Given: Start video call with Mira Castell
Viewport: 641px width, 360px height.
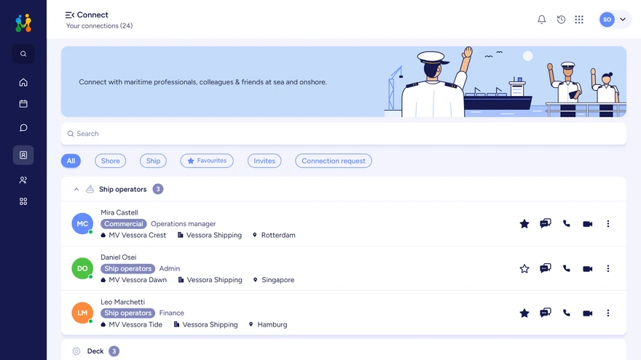Looking at the screenshot, I should click(587, 224).
